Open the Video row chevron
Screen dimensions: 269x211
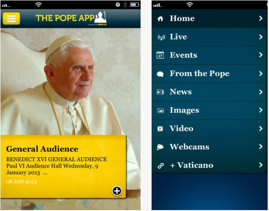pos(261,128)
